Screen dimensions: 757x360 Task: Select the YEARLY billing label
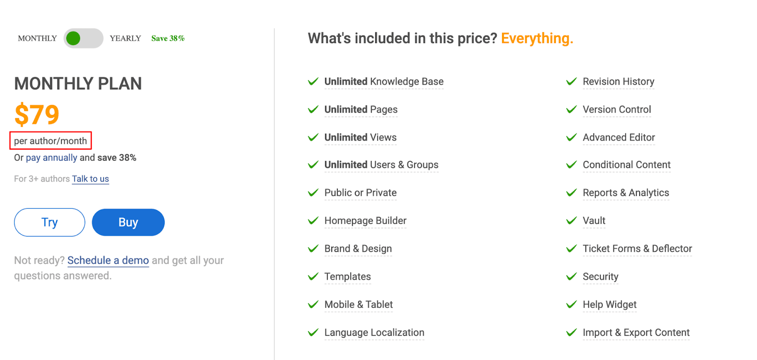(x=125, y=38)
